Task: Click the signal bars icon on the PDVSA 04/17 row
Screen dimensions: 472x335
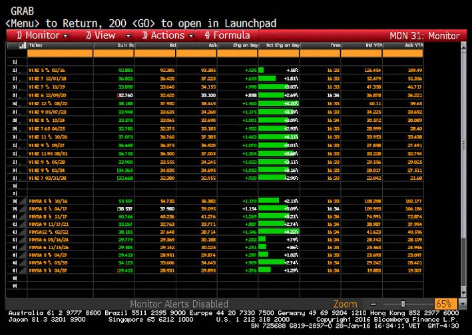Action: 23,208
